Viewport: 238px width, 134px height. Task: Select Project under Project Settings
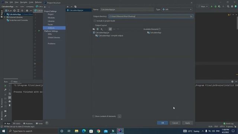51,14
